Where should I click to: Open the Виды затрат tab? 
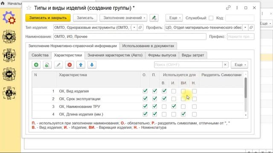(193, 55)
